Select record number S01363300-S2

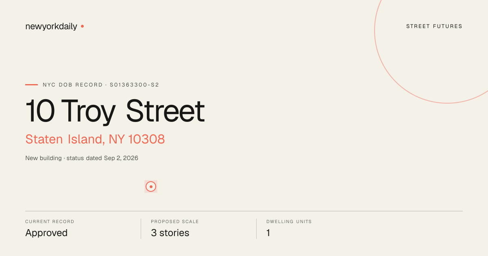coord(134,85)
